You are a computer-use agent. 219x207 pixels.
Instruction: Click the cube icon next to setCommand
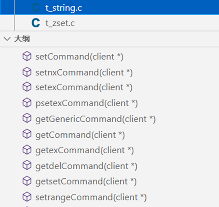click(x=27, y=57)
